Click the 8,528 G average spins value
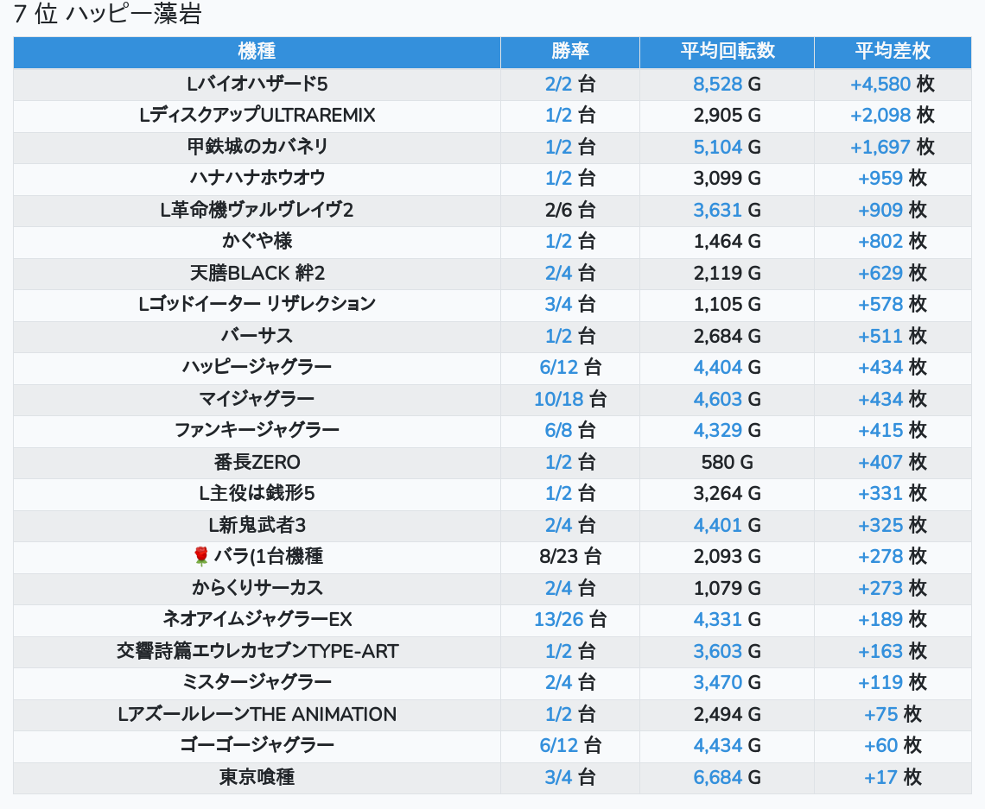The image size is (985, 809). [727, 84]
